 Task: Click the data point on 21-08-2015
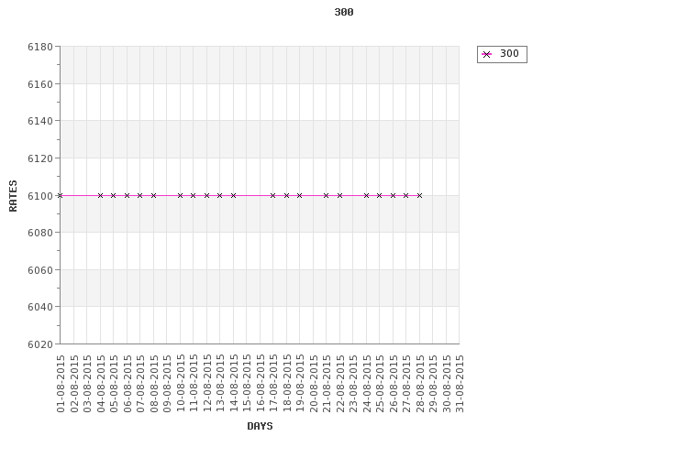coord(326,195)
